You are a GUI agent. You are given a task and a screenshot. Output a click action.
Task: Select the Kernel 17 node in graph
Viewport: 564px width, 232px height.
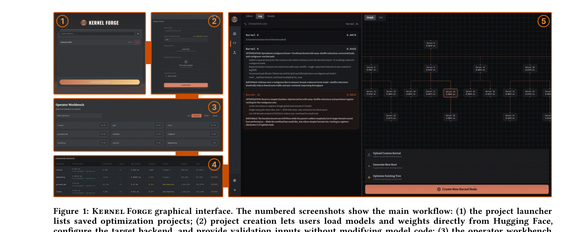(x=430, y=93)
